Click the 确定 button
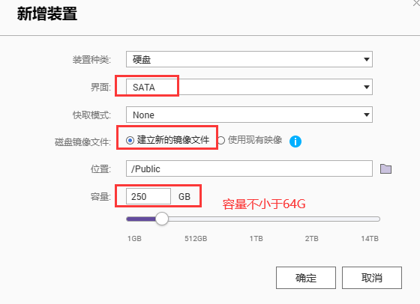 point(306,278)
